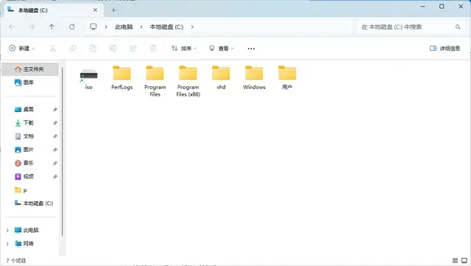Expand chevron after 本地磁盘 (C:) in address bar
Viewport: 471px width, 266px height.
(192, 27)
